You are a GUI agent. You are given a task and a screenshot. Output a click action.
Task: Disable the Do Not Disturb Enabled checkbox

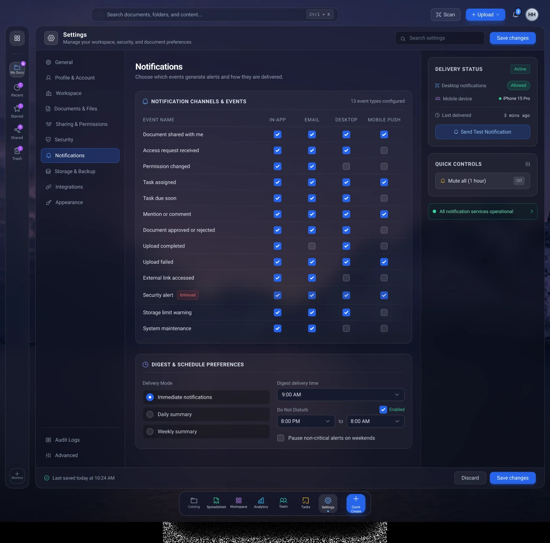point(383,410)
